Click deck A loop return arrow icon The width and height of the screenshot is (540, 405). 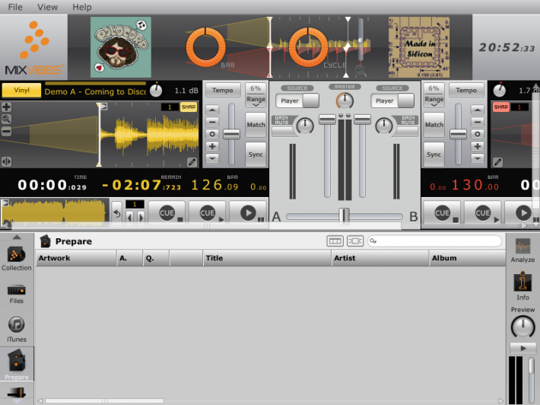117,214
